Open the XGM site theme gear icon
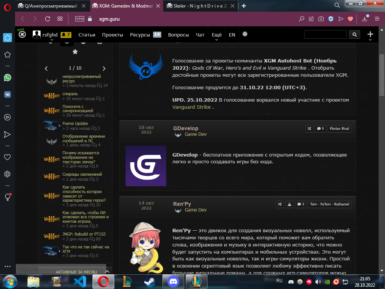Image resolution: width=385 pixels, height=289 pixels. tap(245, 34)
